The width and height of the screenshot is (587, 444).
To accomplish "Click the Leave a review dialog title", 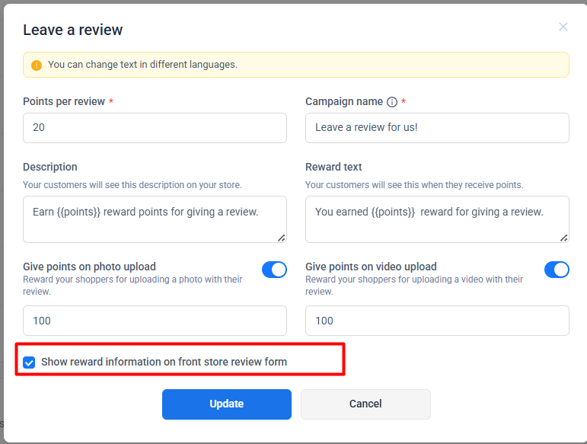I will [72, 30].
